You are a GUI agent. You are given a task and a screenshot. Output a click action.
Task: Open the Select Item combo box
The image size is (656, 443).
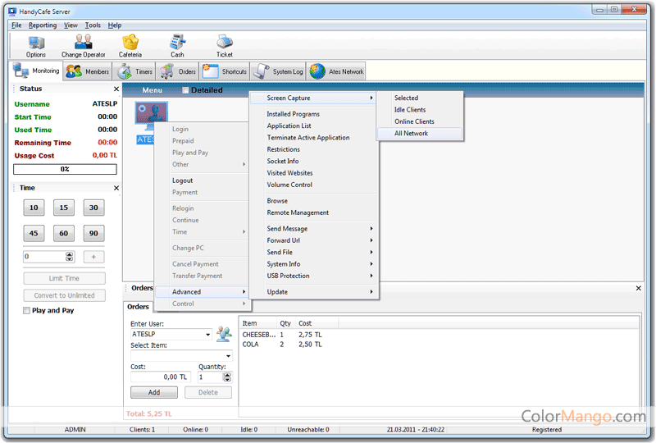(x=228, y=355)
